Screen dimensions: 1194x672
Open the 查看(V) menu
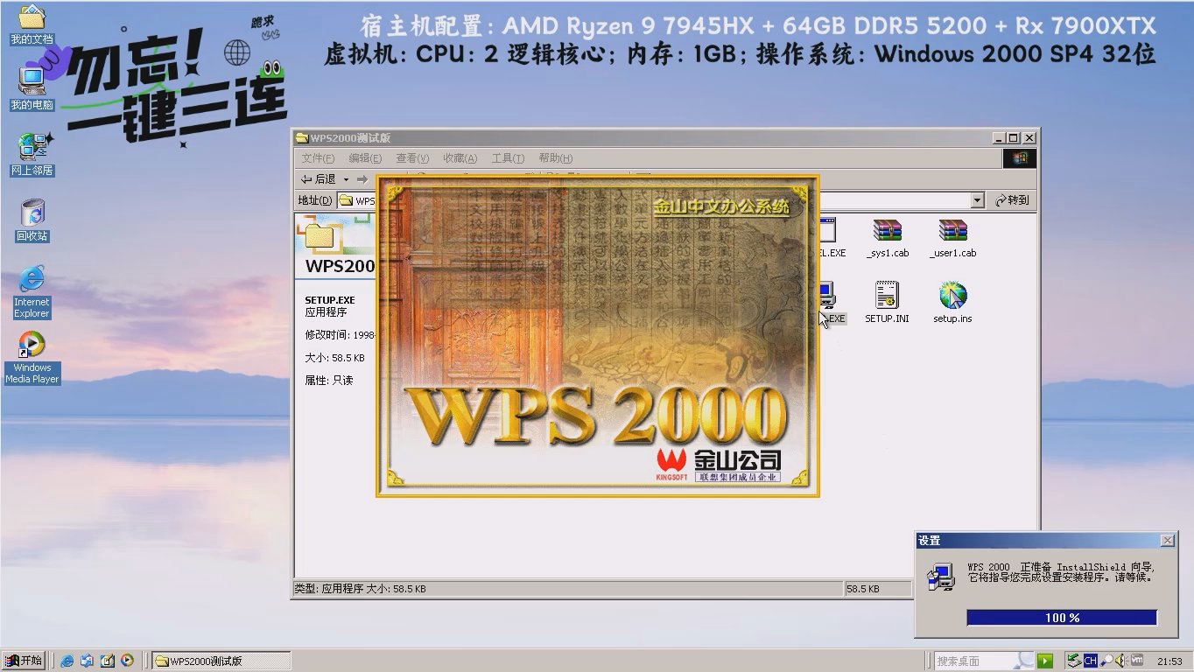click(x=412, y=158)
